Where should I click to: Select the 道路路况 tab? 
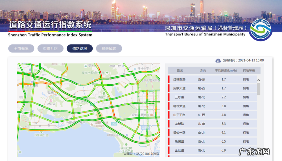pyautogui.click(x=79, y=49)
